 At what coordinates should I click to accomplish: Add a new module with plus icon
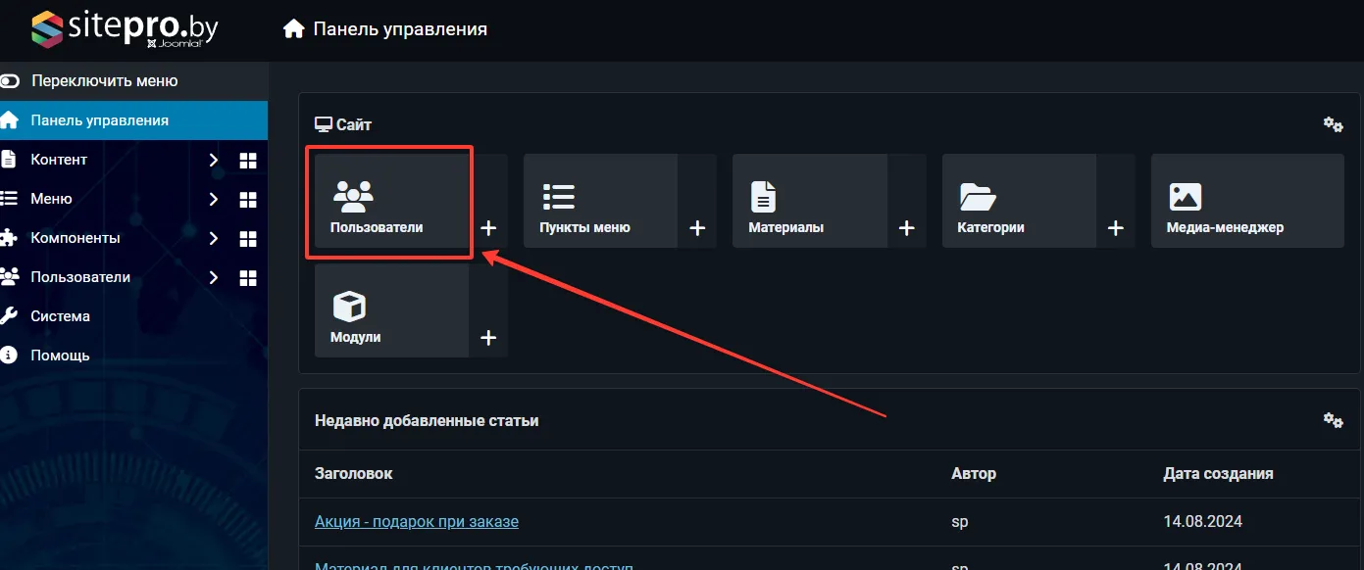pyautogui.click(x=488, y=338)
